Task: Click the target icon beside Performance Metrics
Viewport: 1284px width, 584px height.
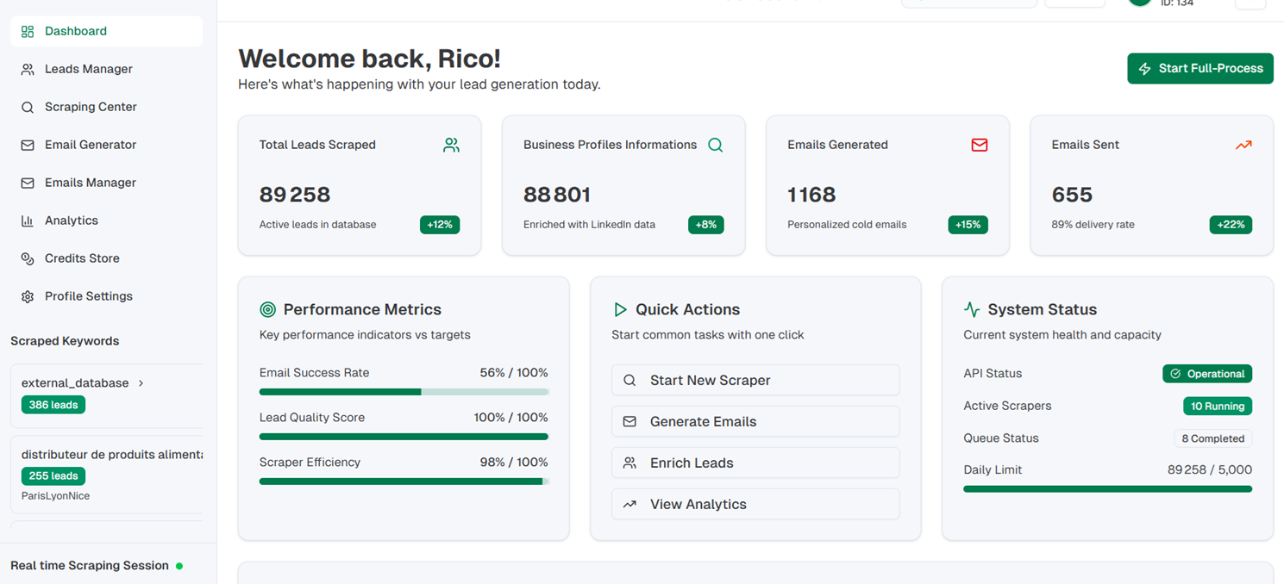Action: 267,309
